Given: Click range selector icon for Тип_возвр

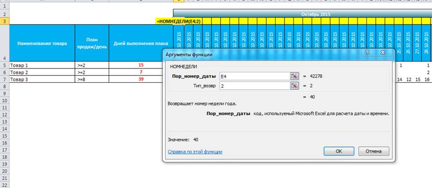Looking at the screenshot, I should coord(294,86).
